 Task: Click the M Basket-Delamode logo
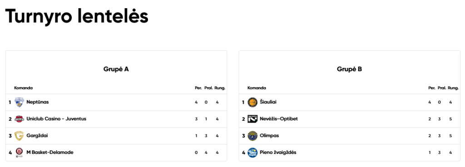(19, 152)
